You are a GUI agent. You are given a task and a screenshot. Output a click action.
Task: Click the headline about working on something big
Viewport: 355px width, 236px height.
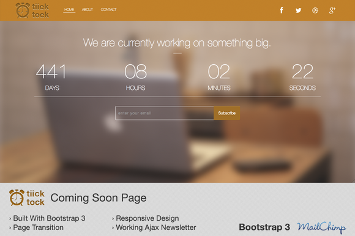pyautogui.click(x=177, y=43)
